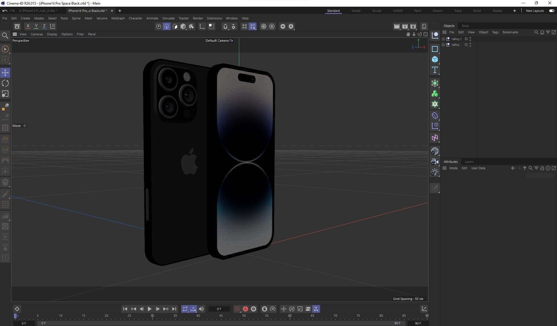Render to Picture Viewer icon
Image resolution: width=557 pixels, height=326 pixels.
(405, 26)
